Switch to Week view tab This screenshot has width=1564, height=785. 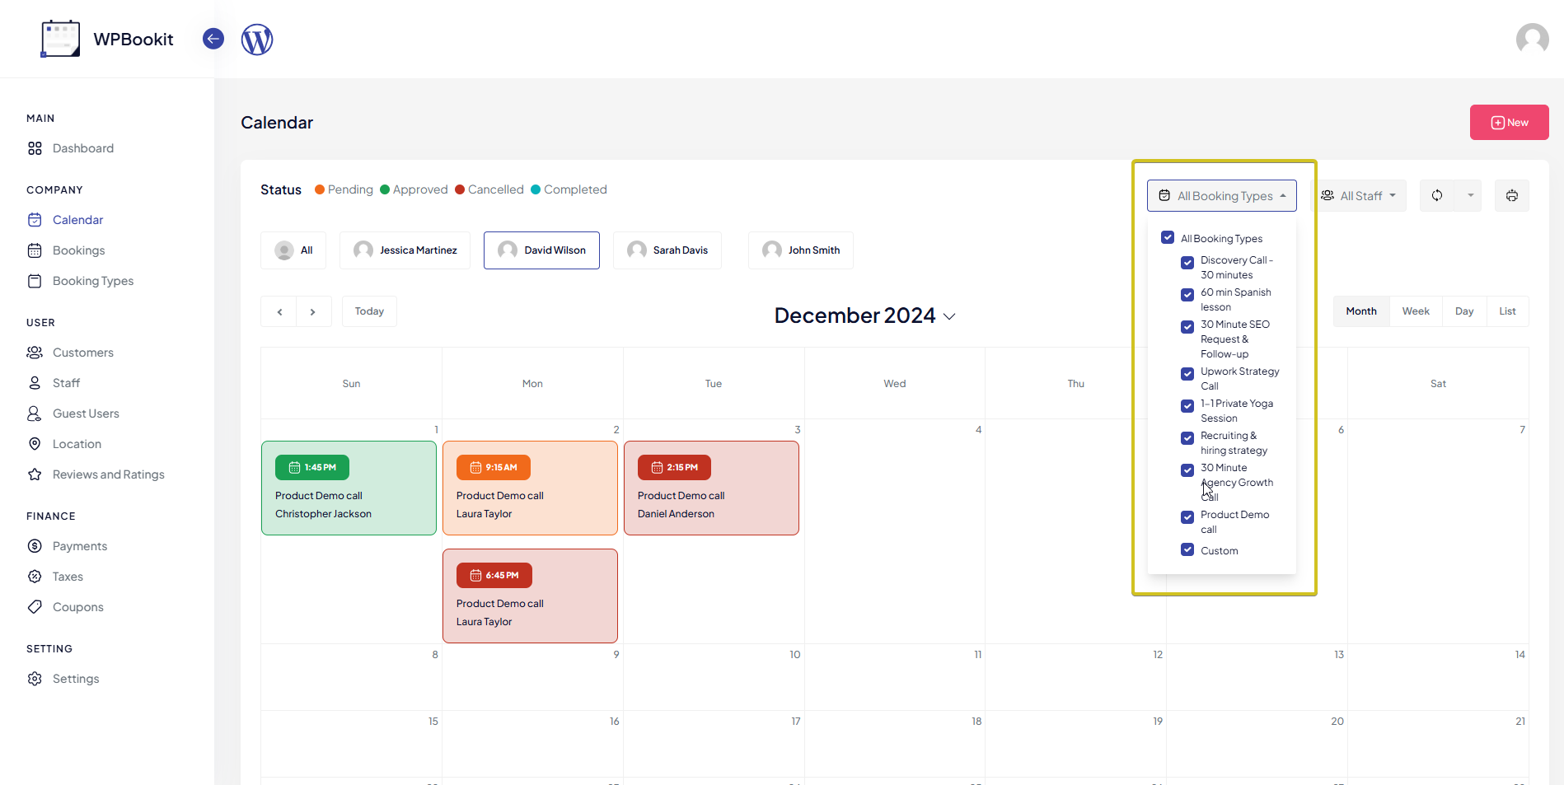point(1415,311)
